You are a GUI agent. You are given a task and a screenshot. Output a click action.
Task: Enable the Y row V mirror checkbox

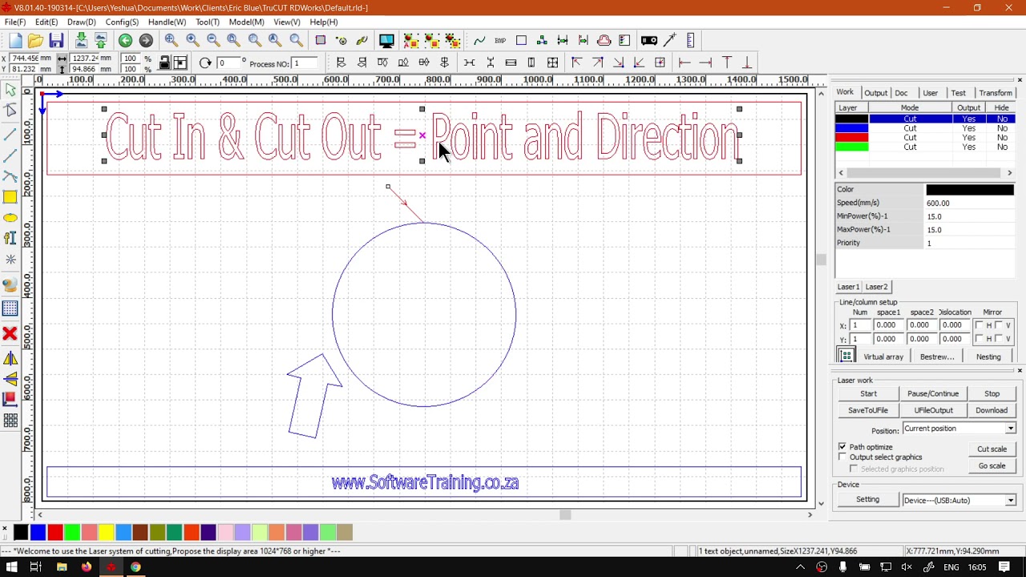1000,339
